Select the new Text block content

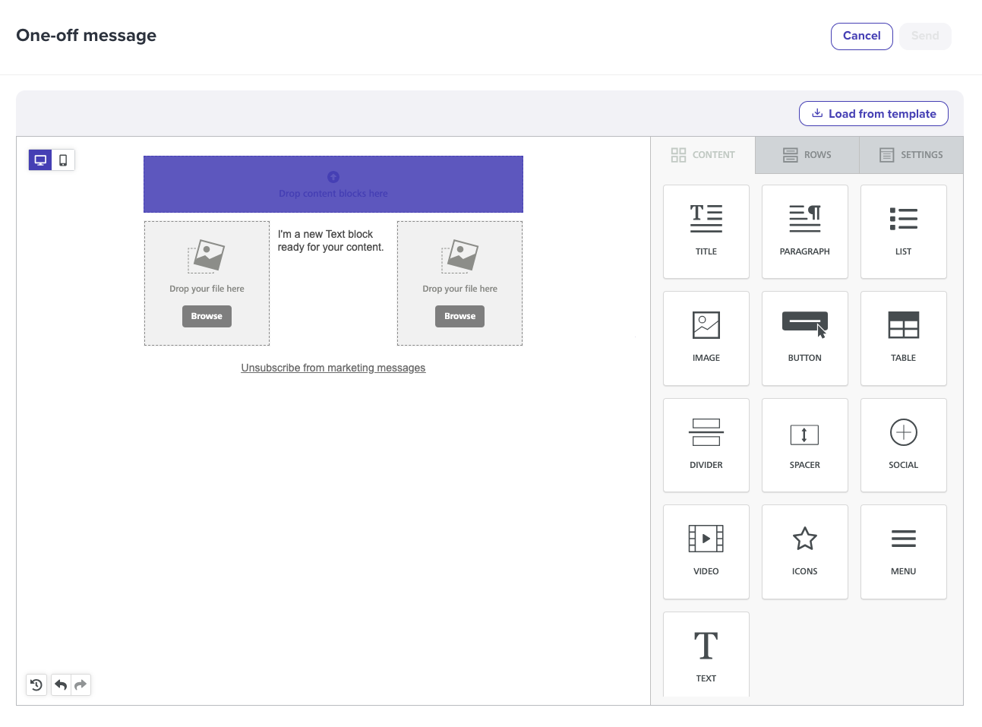(x=331, y=241)
